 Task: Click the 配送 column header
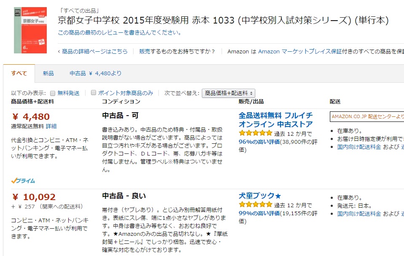tap(335, 102)
